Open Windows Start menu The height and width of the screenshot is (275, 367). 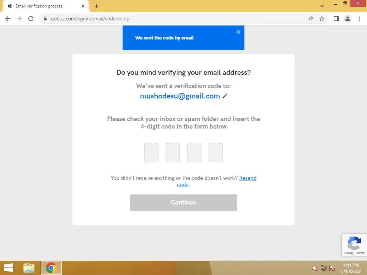(9, 268)
